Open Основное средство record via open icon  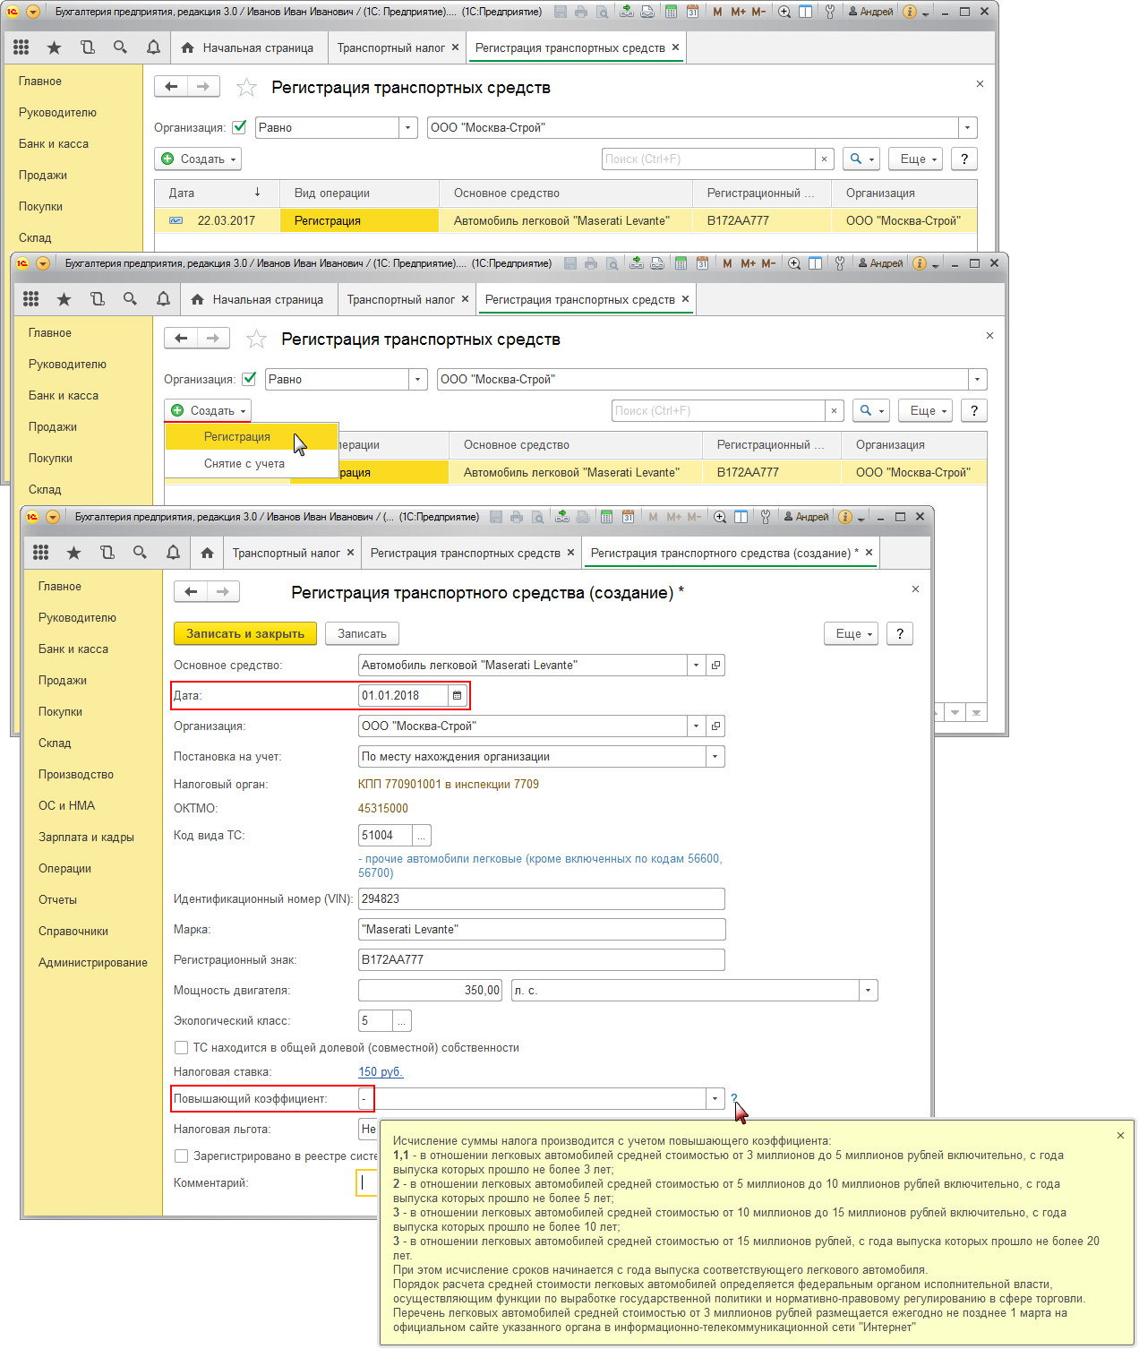click(x=715, y=665)
